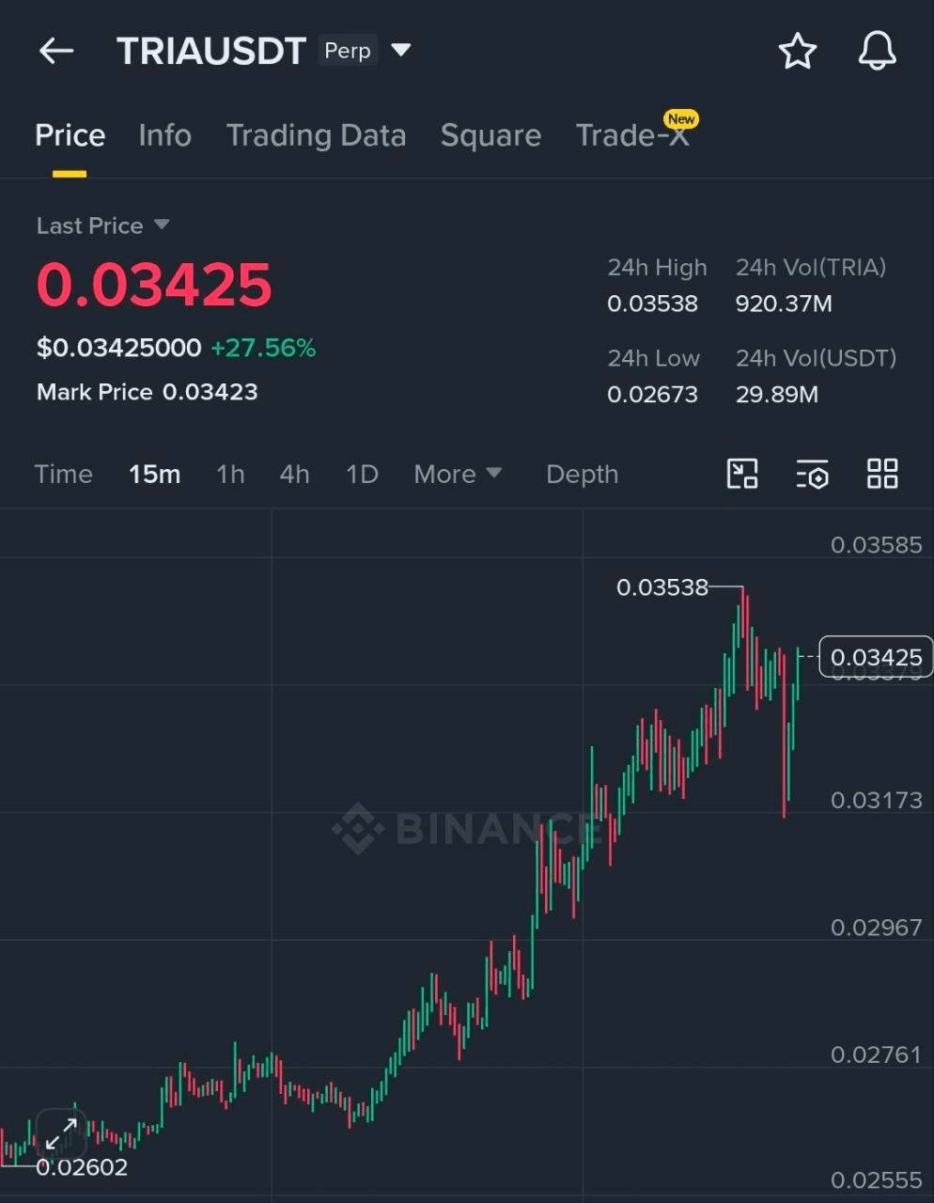Viewport: 934px width, 1203px height.
Task: Add TRIAUSDT to favorites with star icon
Action: click(x=798, y=51)
